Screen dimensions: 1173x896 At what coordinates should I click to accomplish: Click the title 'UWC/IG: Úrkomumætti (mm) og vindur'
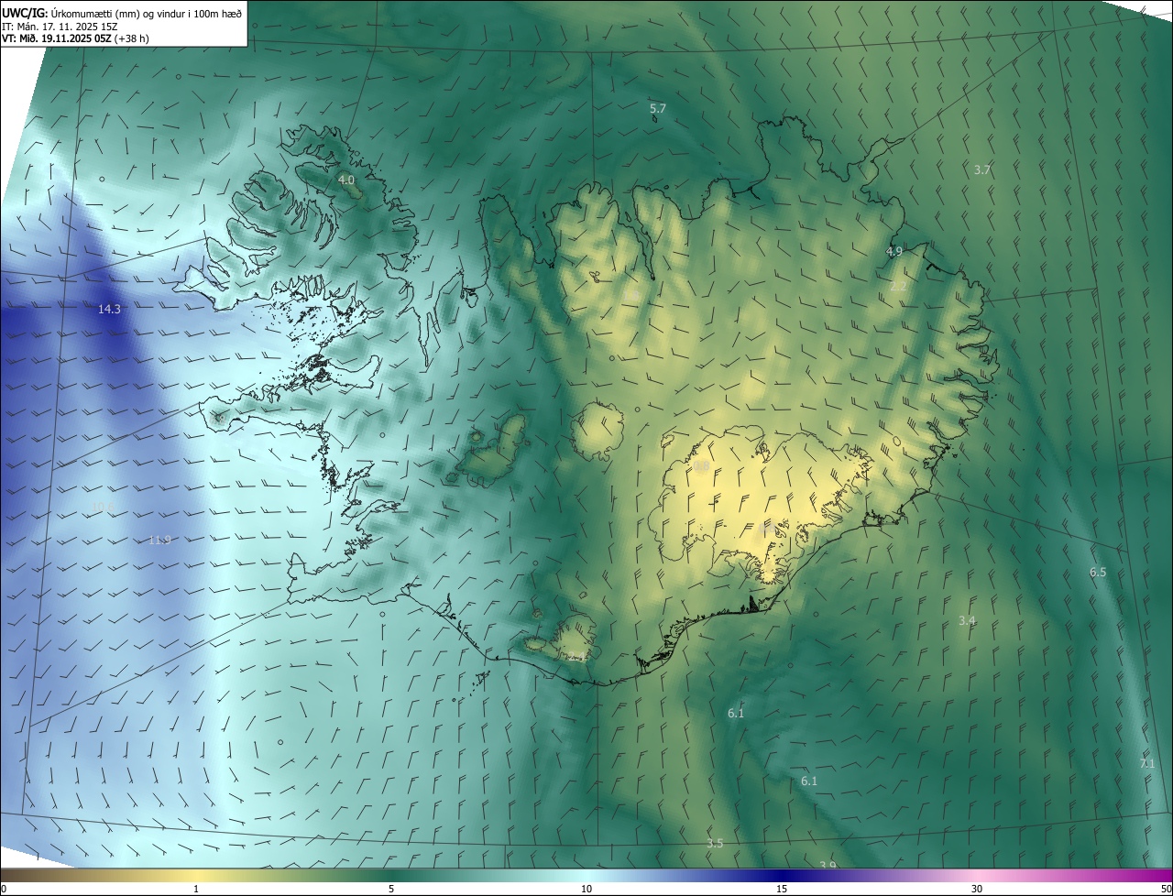point(122,12)
